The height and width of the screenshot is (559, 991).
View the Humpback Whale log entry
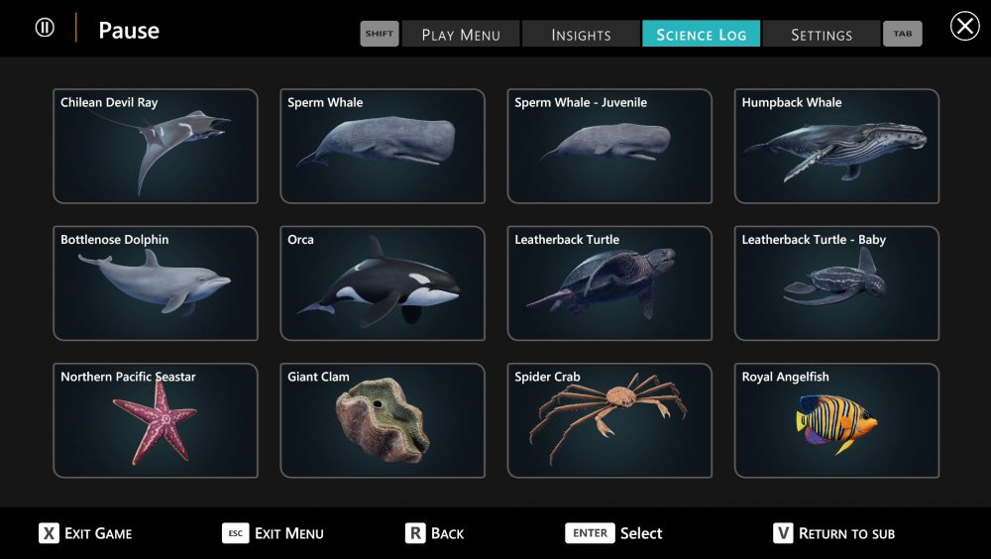click(x=836, y=147)
